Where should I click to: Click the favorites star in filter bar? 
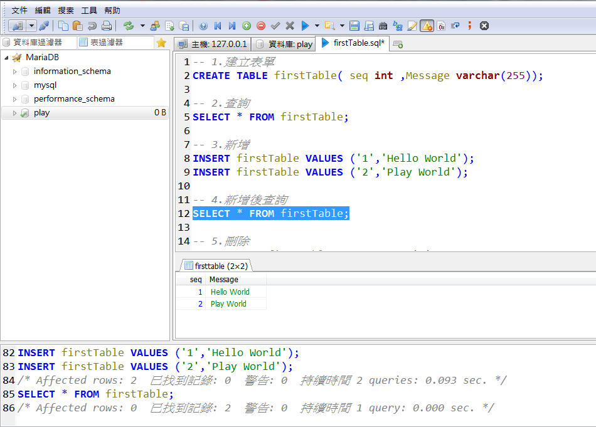[161, 43]
